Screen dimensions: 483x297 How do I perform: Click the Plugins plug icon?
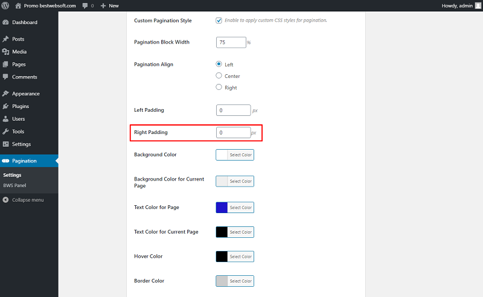pyautogui.click(x=5, y=106)
